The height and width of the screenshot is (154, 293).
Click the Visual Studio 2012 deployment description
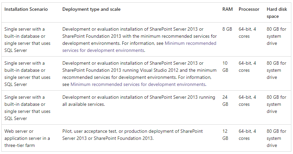pyautogui.click(x=139, y=74)
